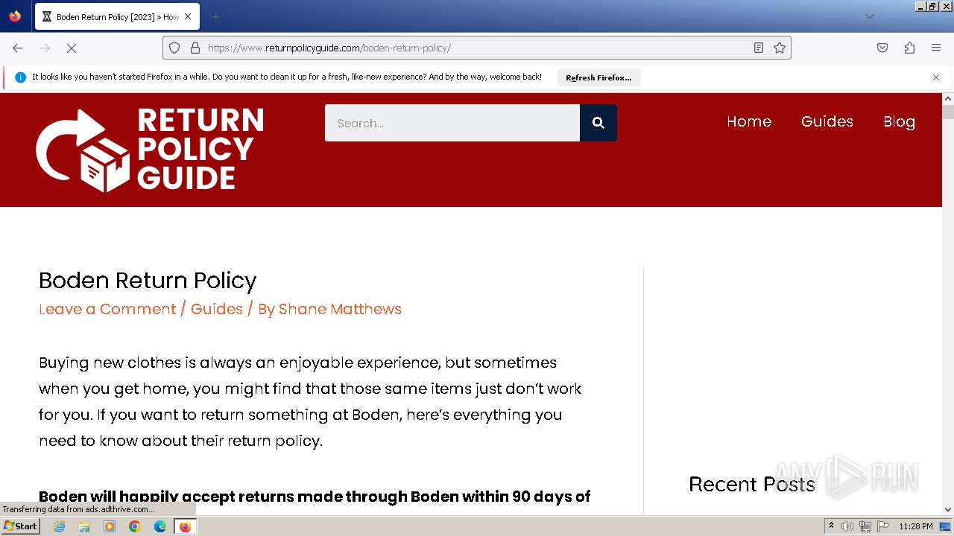This screenshot has width=954, height=536.
Task: Click the 11:28 PM system clock
Action: 916,526
